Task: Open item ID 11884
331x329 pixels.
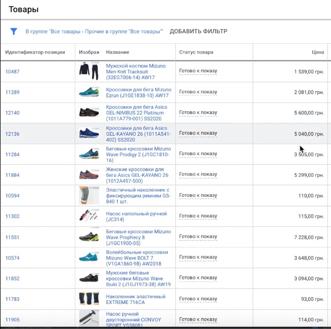Action: [12, 175]
